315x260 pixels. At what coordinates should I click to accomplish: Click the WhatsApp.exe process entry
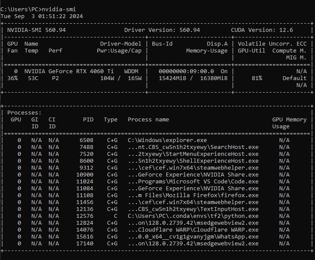click(193, 237)
